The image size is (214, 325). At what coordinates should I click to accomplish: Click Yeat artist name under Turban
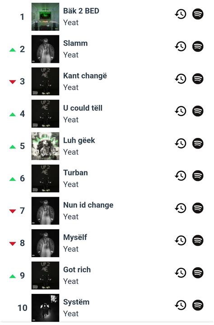pos(71,184)
